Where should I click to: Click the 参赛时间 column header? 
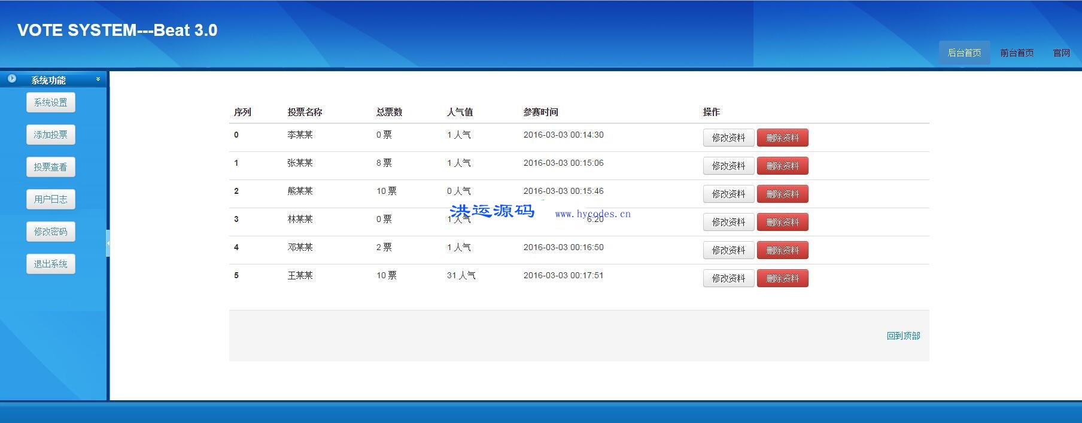click(540, 112)
